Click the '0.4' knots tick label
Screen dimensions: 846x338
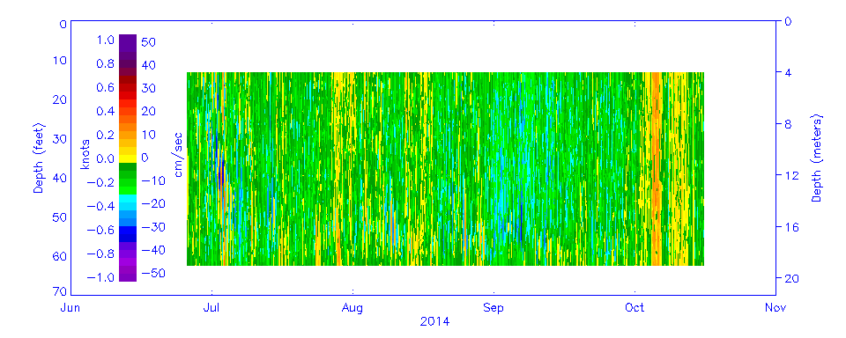[106, 112]
